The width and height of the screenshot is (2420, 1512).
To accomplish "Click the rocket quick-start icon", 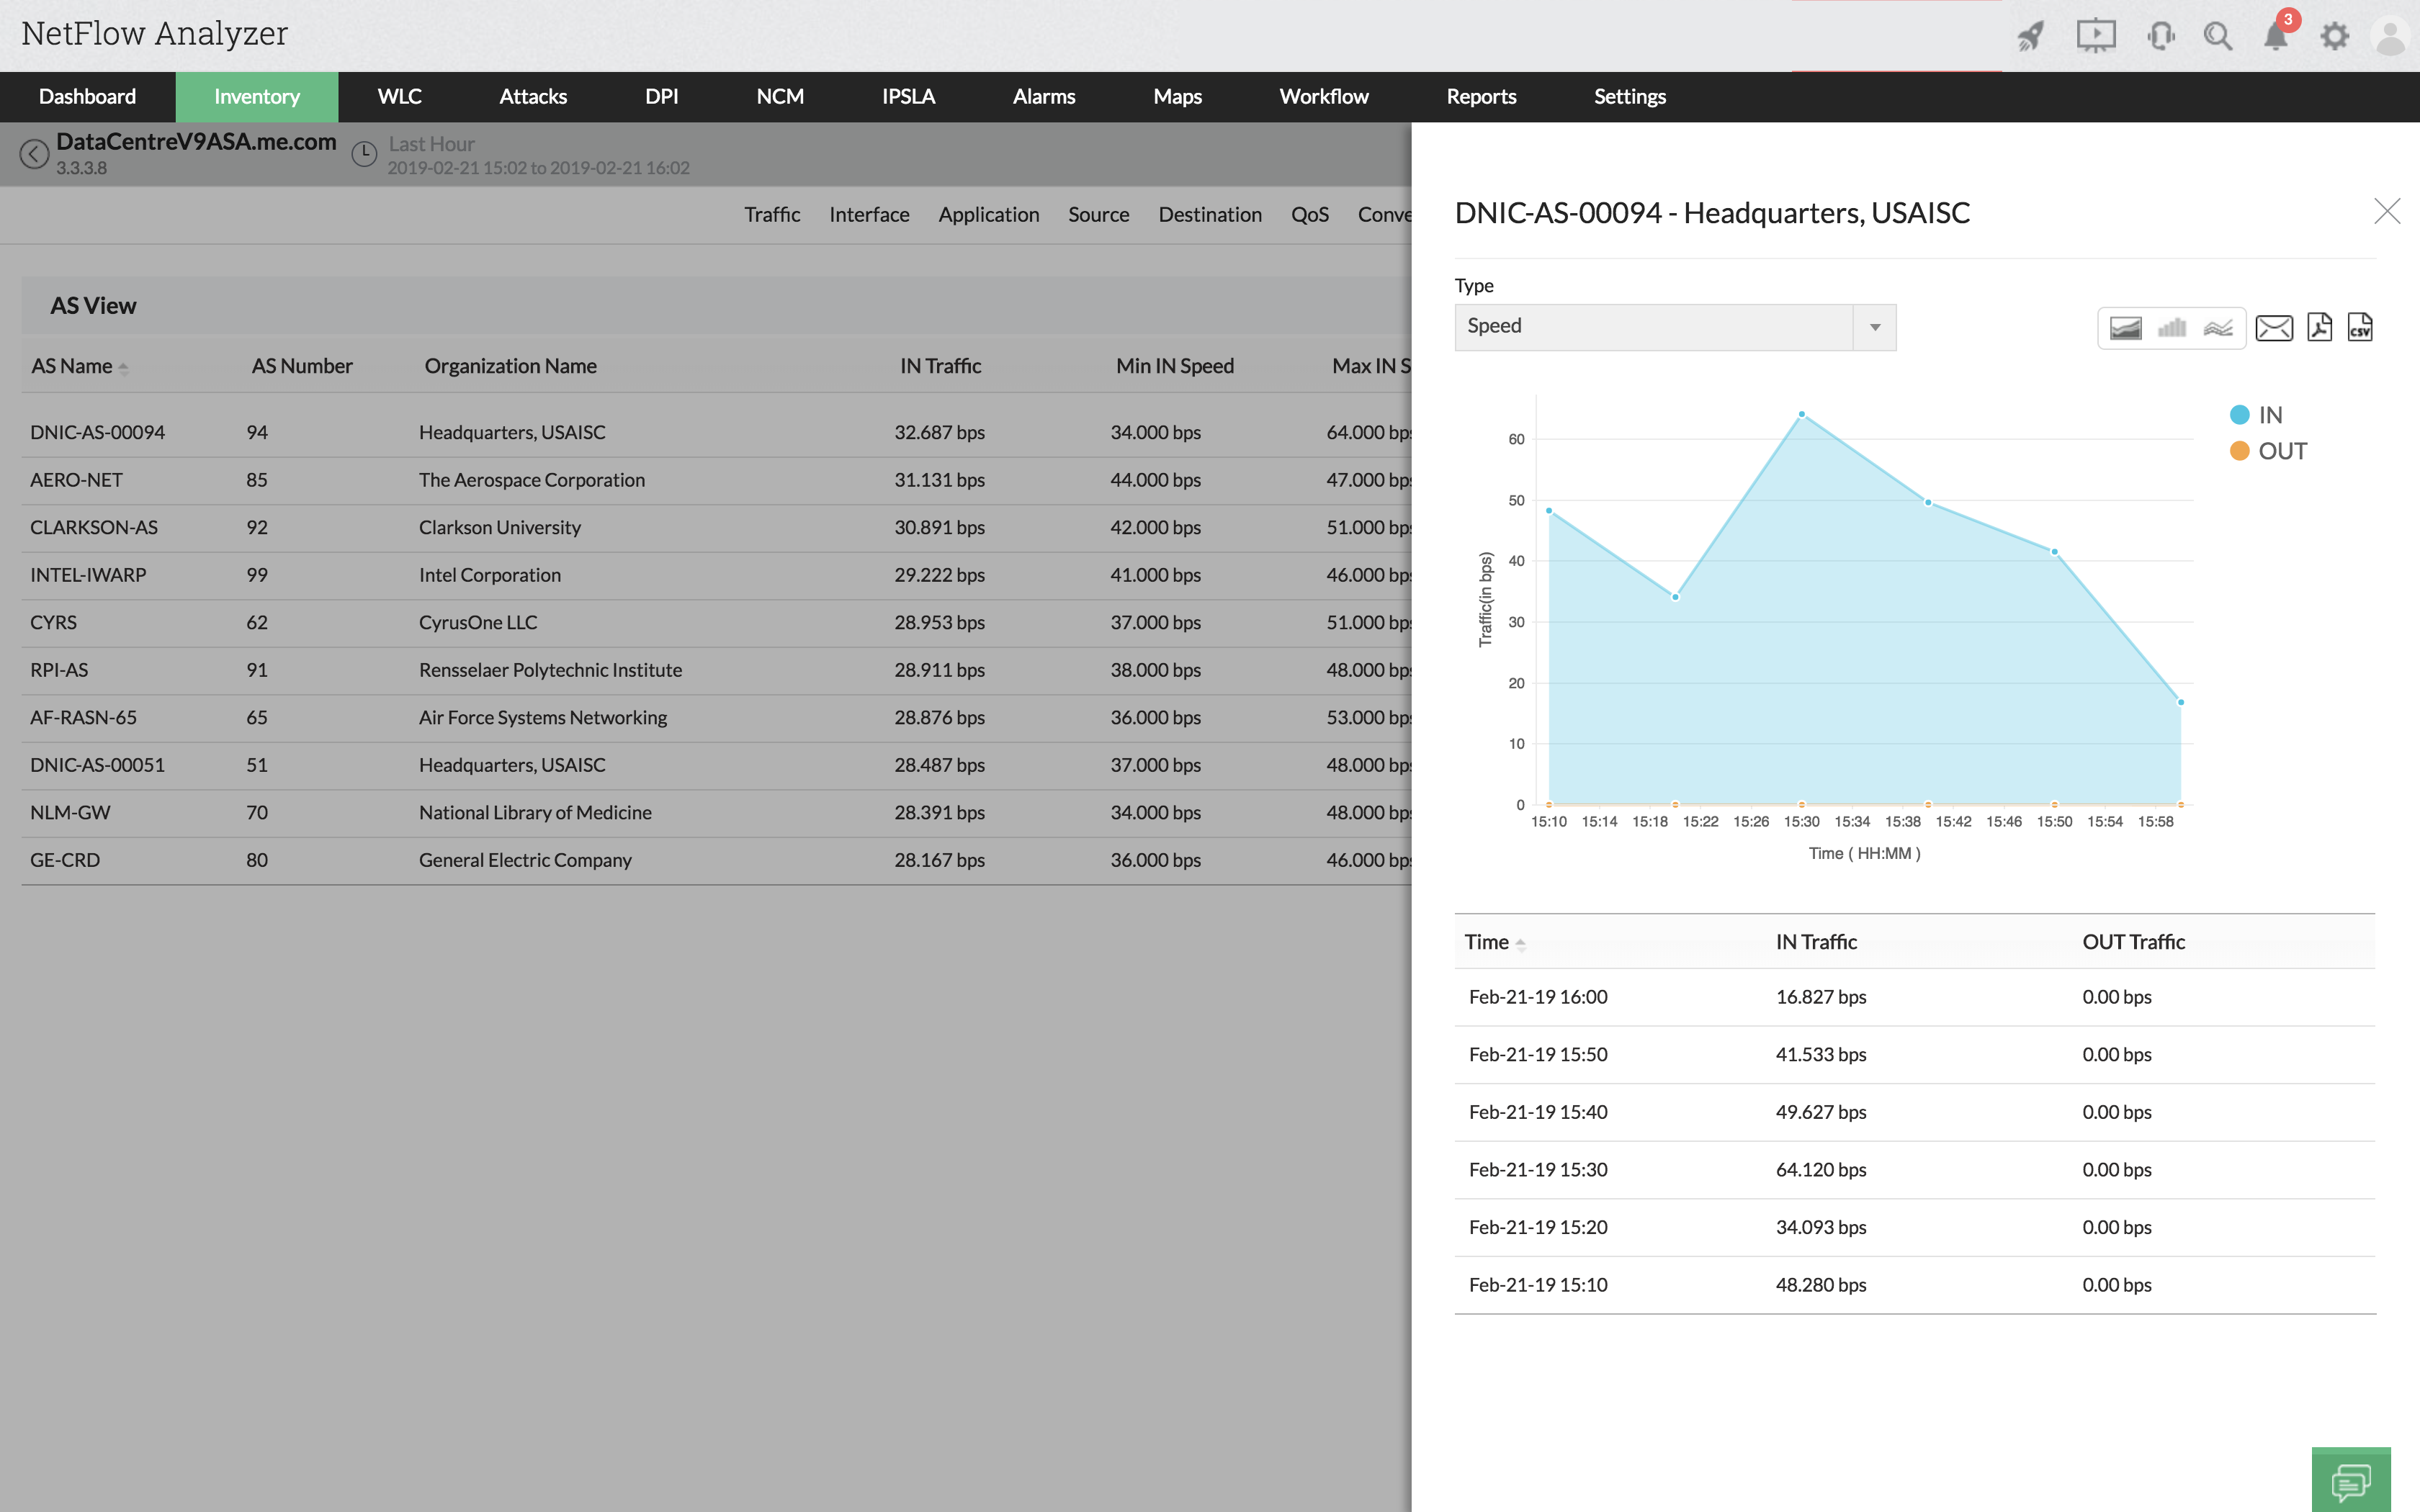I will tap(2030, 37).
